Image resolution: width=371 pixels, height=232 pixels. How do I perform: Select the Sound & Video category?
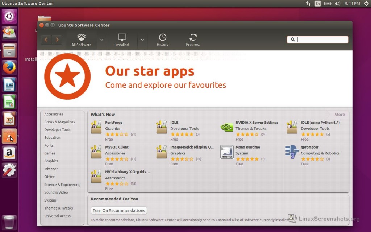point(56,192)
